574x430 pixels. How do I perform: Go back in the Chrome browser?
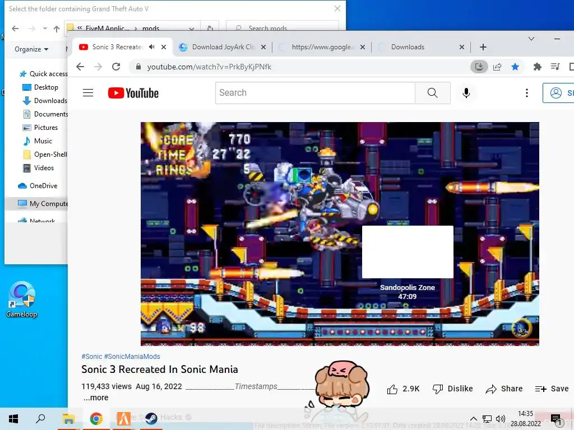[80, 67]
